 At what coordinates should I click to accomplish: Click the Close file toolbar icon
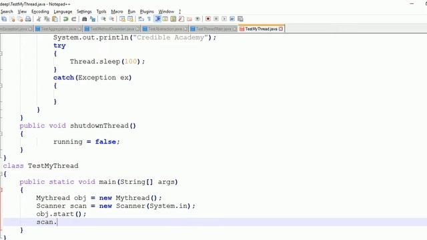[x=12, y=19]
